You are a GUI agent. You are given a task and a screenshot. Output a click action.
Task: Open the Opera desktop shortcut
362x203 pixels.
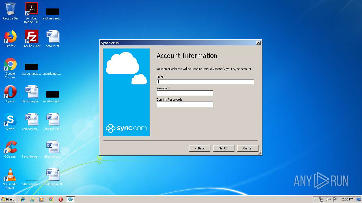coord(10,94)
